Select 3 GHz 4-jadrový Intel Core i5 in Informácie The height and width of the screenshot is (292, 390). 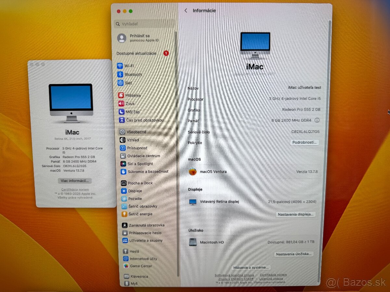point(295,98)
